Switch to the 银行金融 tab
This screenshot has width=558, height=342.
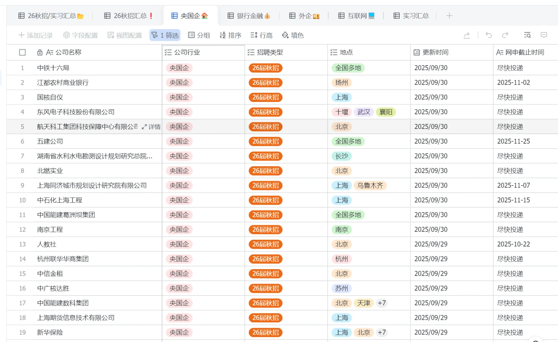[x=249, y=16]
